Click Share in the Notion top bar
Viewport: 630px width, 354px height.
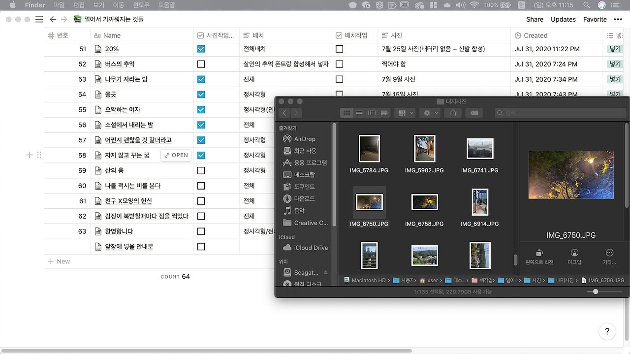[x=535, y=19]
